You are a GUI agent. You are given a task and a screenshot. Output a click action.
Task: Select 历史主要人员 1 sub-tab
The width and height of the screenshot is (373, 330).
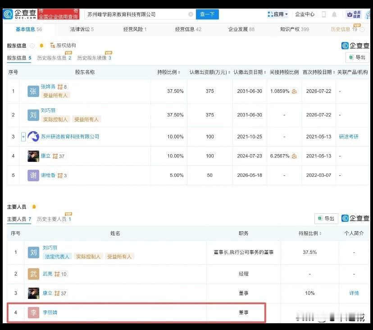[x=54, y=219]
